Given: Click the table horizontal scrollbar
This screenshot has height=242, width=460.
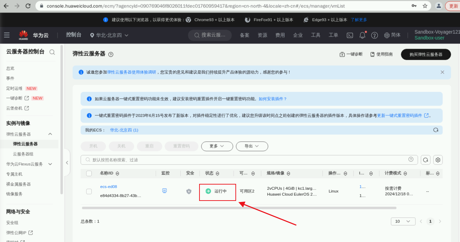Looking at the screenshot, I should tap(239, 208).
